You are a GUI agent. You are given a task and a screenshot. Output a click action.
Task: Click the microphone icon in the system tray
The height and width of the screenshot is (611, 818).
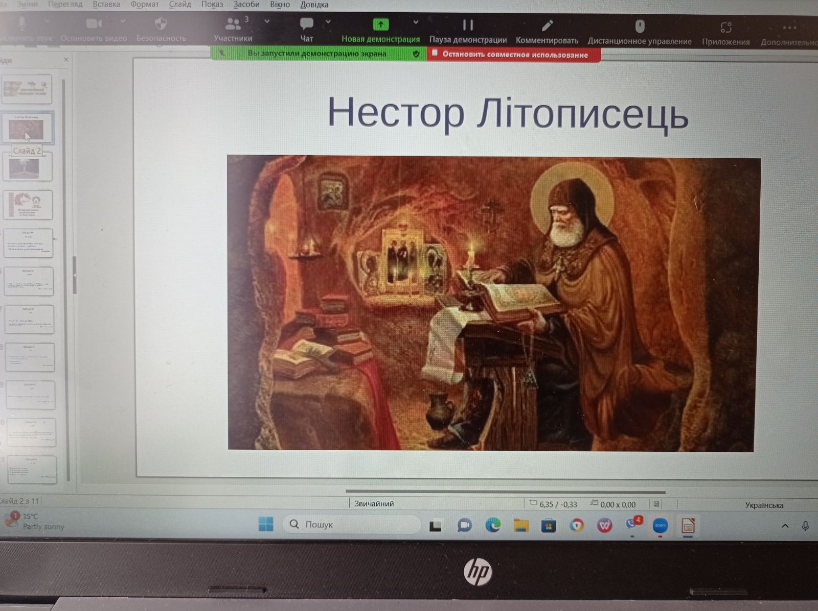(x=805, y=526)
